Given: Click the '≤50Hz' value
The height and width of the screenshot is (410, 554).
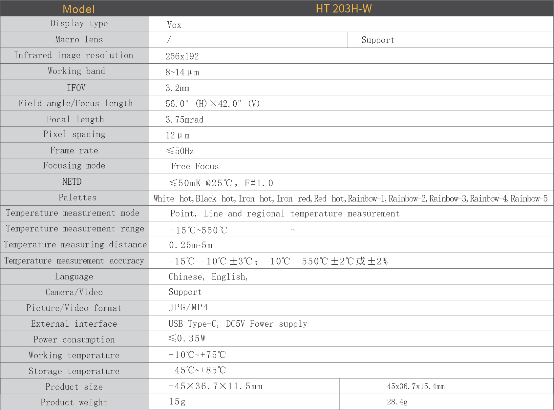Looking at the screenshot, I should click(x=180, y=151).
